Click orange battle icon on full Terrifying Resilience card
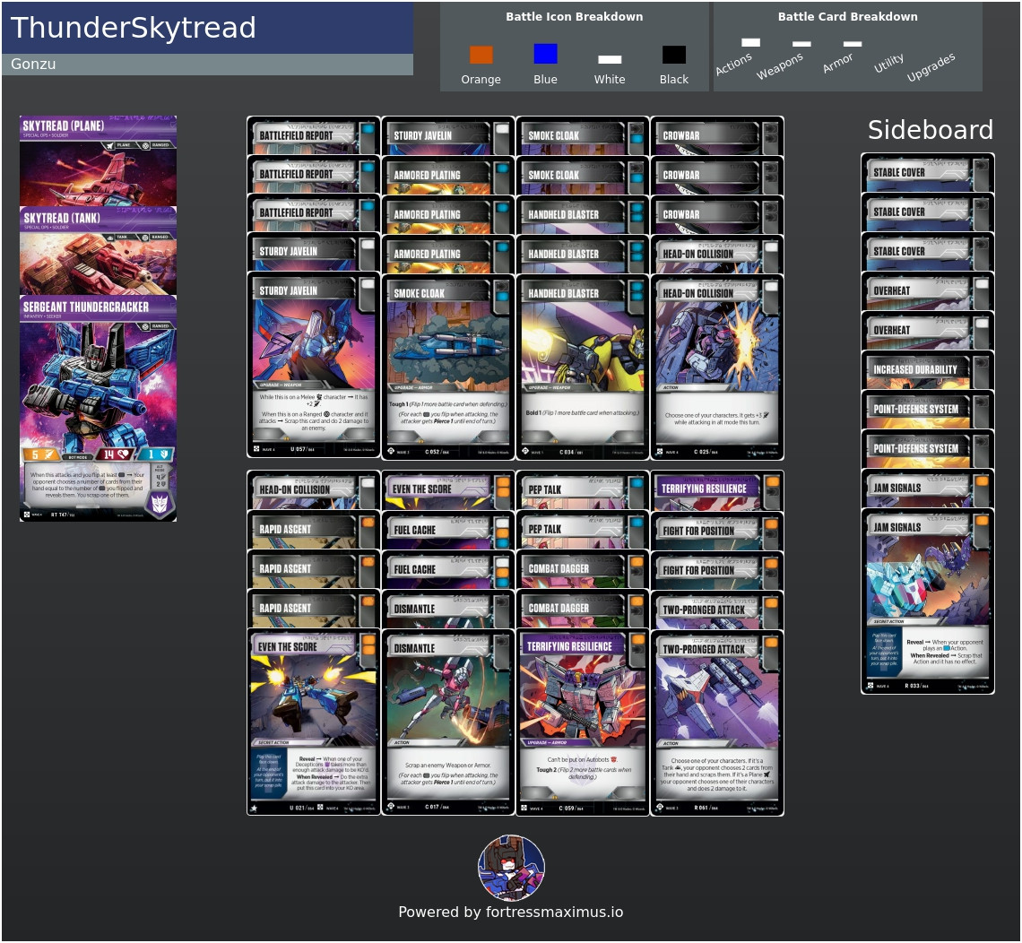The image size is (1022, 943). [x=637, y=641]
